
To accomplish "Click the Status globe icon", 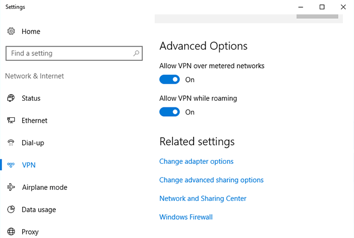I will pos(11,99).
